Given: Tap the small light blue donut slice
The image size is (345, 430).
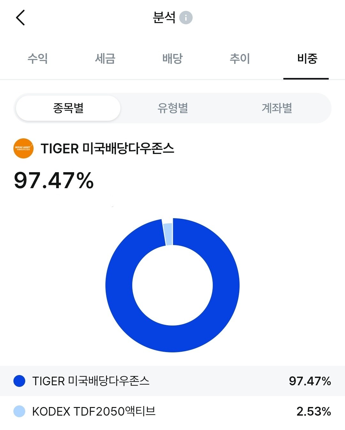Looking at the screenshot, I should pos(168,233).
